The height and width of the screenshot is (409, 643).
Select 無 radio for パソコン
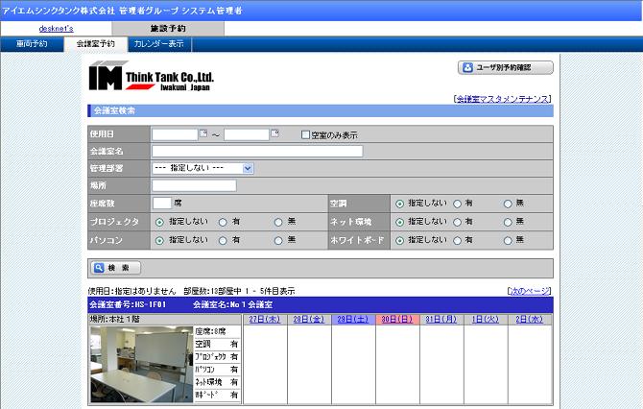pos(278,239)
